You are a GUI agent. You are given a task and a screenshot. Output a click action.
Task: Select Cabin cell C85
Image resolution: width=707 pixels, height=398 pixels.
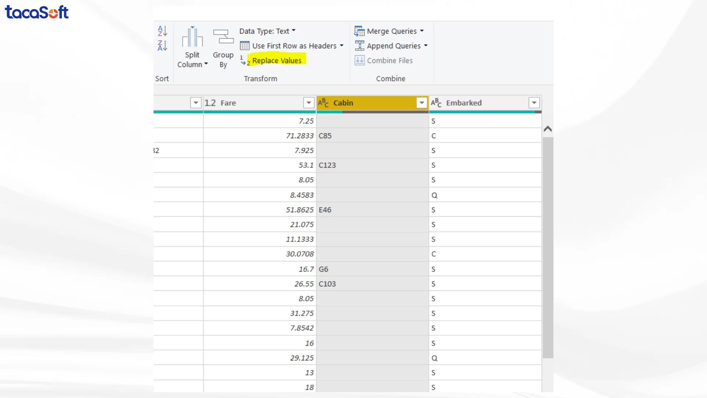click(372, 136)
